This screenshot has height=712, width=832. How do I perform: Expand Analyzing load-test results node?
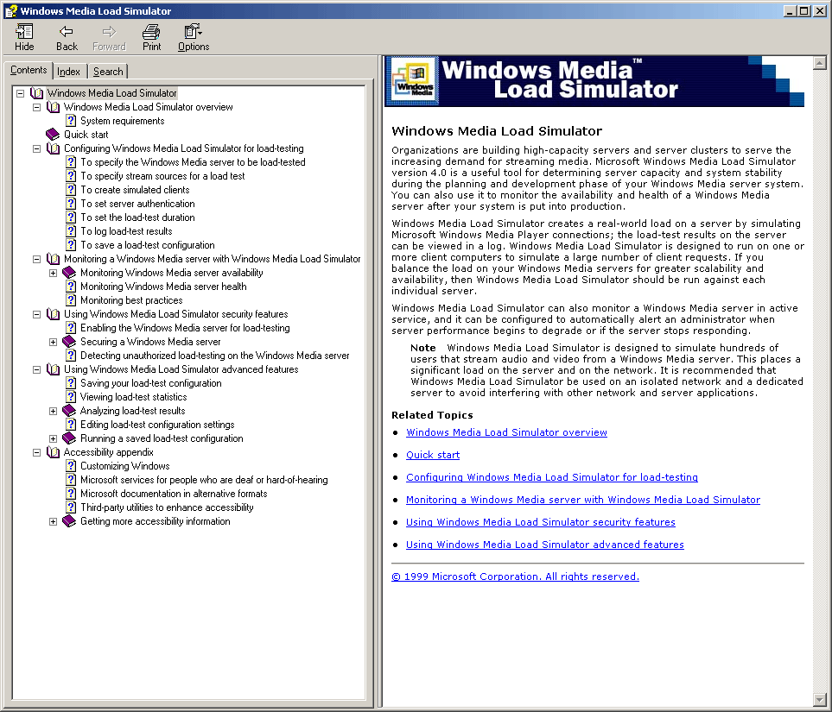pos(53,411)
